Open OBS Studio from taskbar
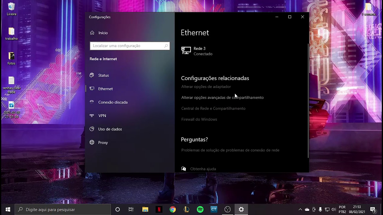The width and height of the screenshot is (383, 215). [228, 210]
